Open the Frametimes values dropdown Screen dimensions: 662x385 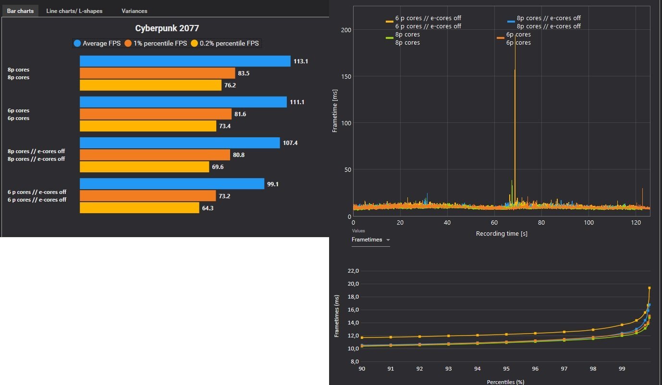(x=370, y=240)
